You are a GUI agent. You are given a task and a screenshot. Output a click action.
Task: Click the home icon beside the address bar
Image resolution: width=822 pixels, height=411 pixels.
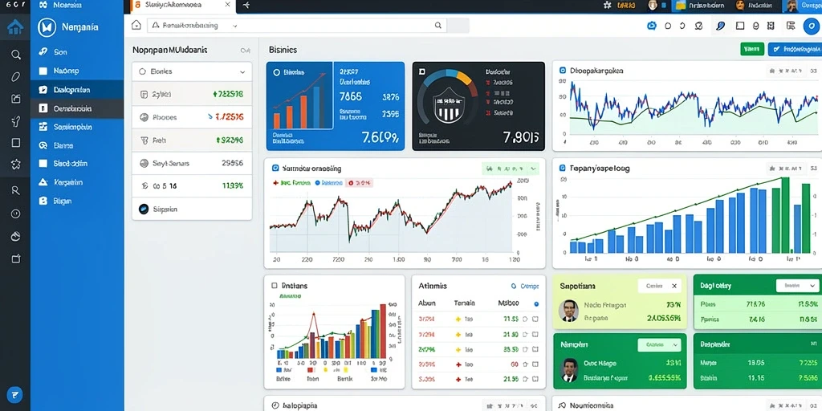136,25
